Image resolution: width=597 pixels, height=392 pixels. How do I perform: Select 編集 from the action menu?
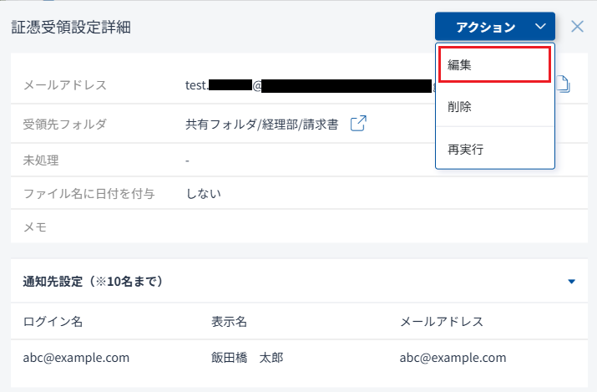493,64
